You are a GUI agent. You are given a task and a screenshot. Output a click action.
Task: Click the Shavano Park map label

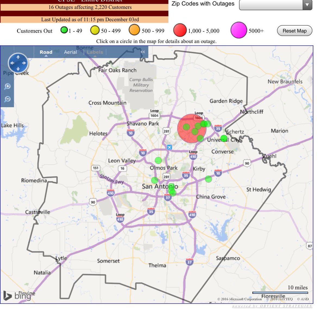click(143, 124)
